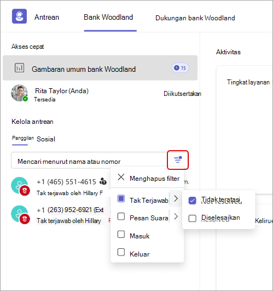Check the Pesan Suara checkbox
The image size is (273, 291).
coord(121,216)
